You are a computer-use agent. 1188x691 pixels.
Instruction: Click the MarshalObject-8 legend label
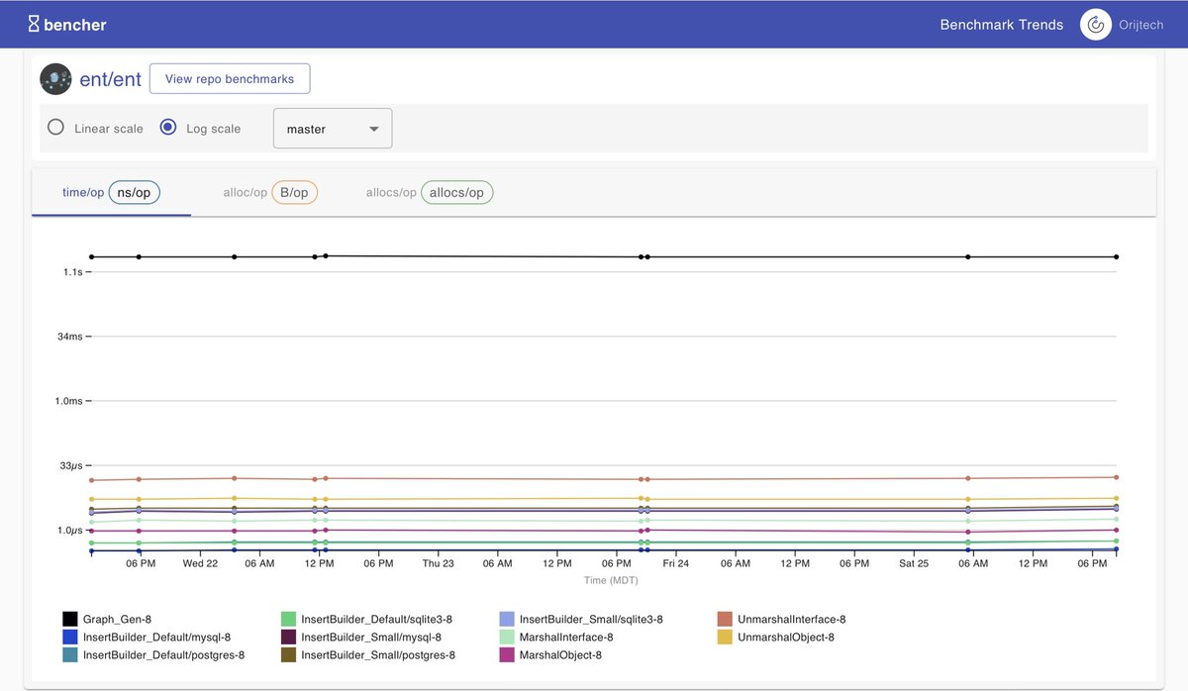click(x=560, y=655)
